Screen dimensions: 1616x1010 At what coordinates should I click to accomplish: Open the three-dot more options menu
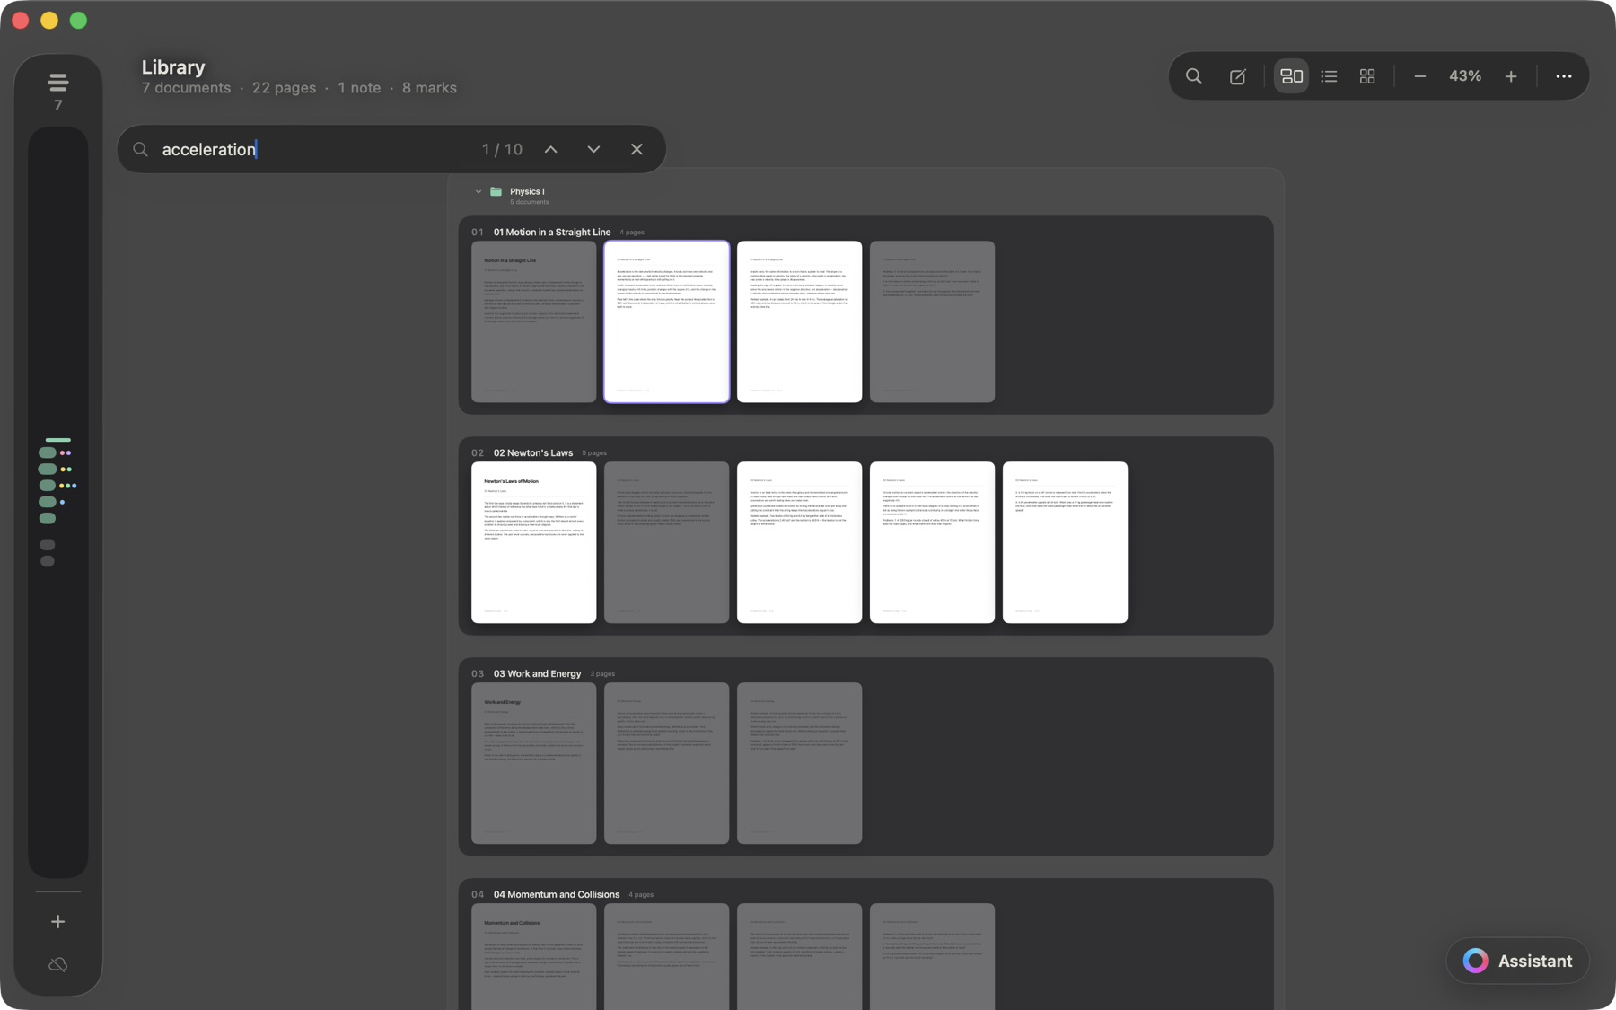[x=1563, y=76]
